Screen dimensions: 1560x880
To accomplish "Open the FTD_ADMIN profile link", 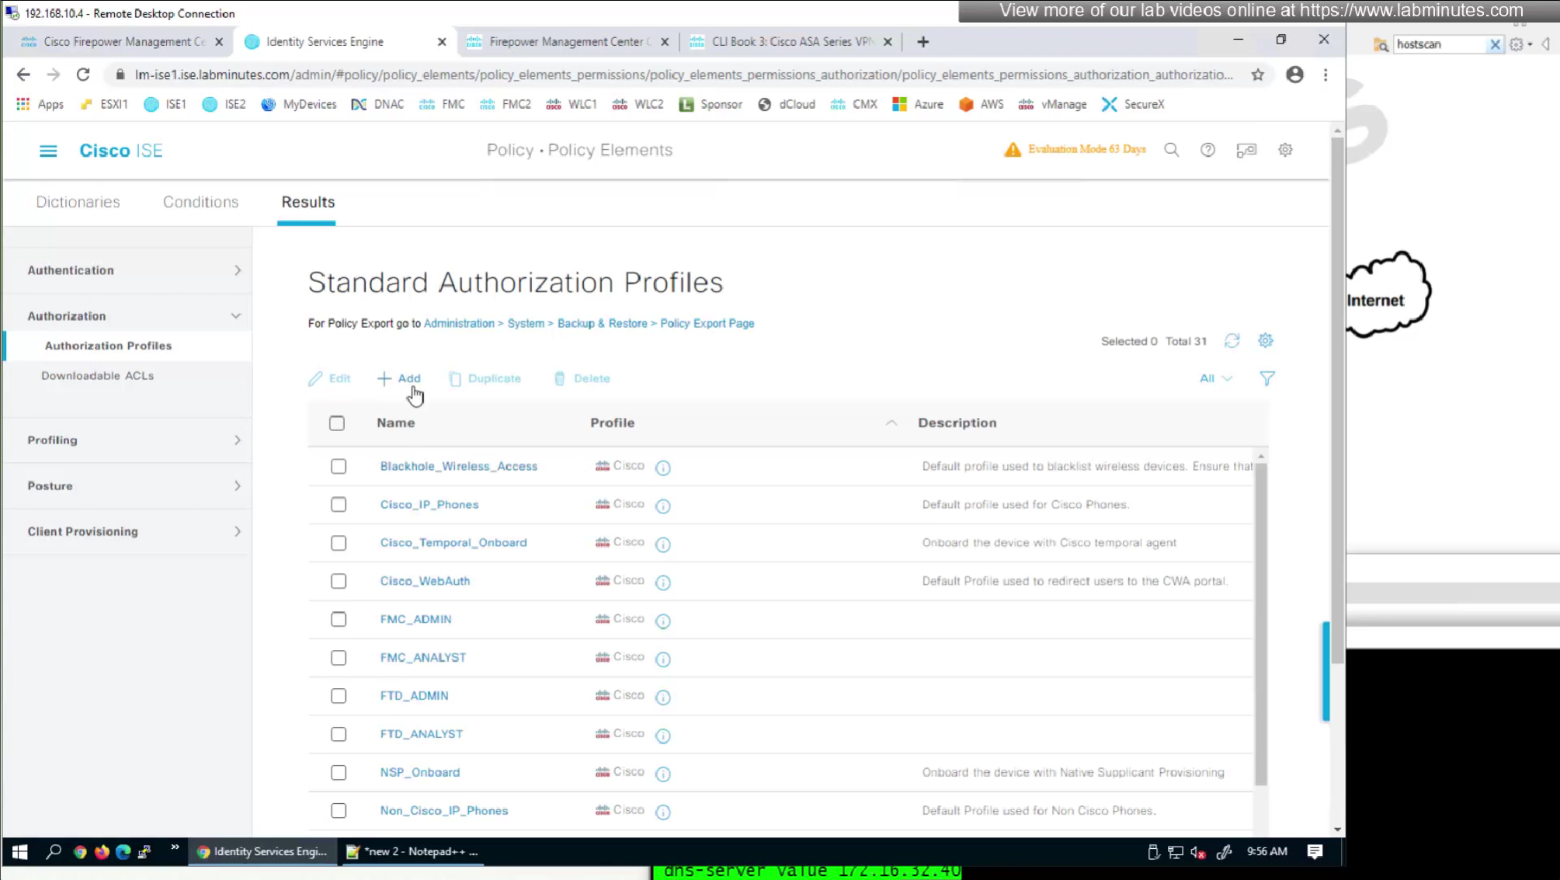I will 414,695.
